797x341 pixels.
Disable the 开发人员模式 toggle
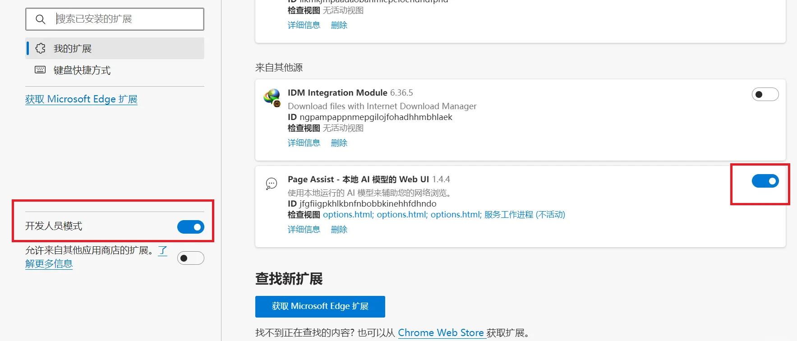click(191, 227)
